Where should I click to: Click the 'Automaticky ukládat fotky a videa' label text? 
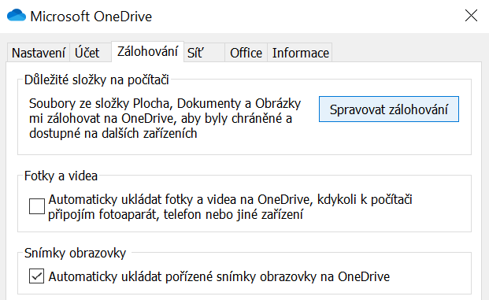pyautogui.click(x=231, y=207)
